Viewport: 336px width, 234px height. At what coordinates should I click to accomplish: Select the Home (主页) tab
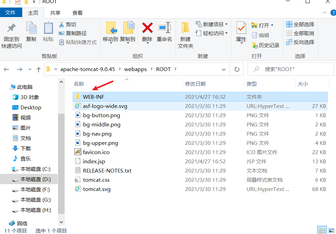coord(33,13)
